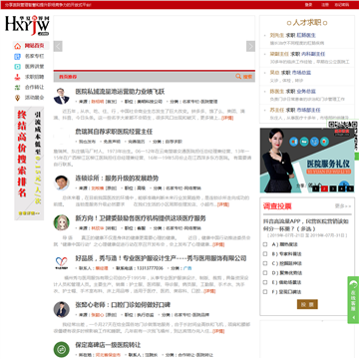Open article 医院私域流量池运营助力业绩飞跃
The width and height of the screenshot is (359, 359).
point(120,92)
